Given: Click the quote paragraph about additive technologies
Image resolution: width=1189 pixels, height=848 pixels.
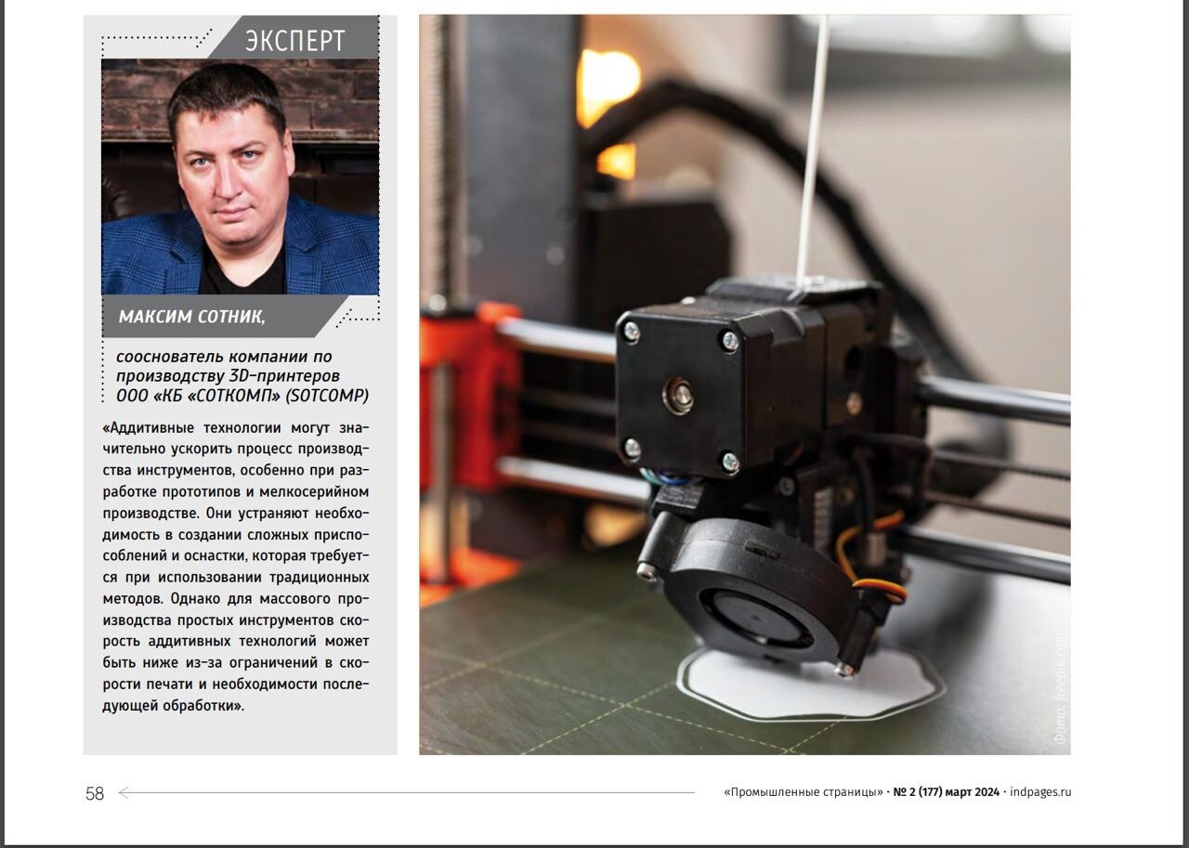Looking at the screenshot, I should tap(237, 567).
